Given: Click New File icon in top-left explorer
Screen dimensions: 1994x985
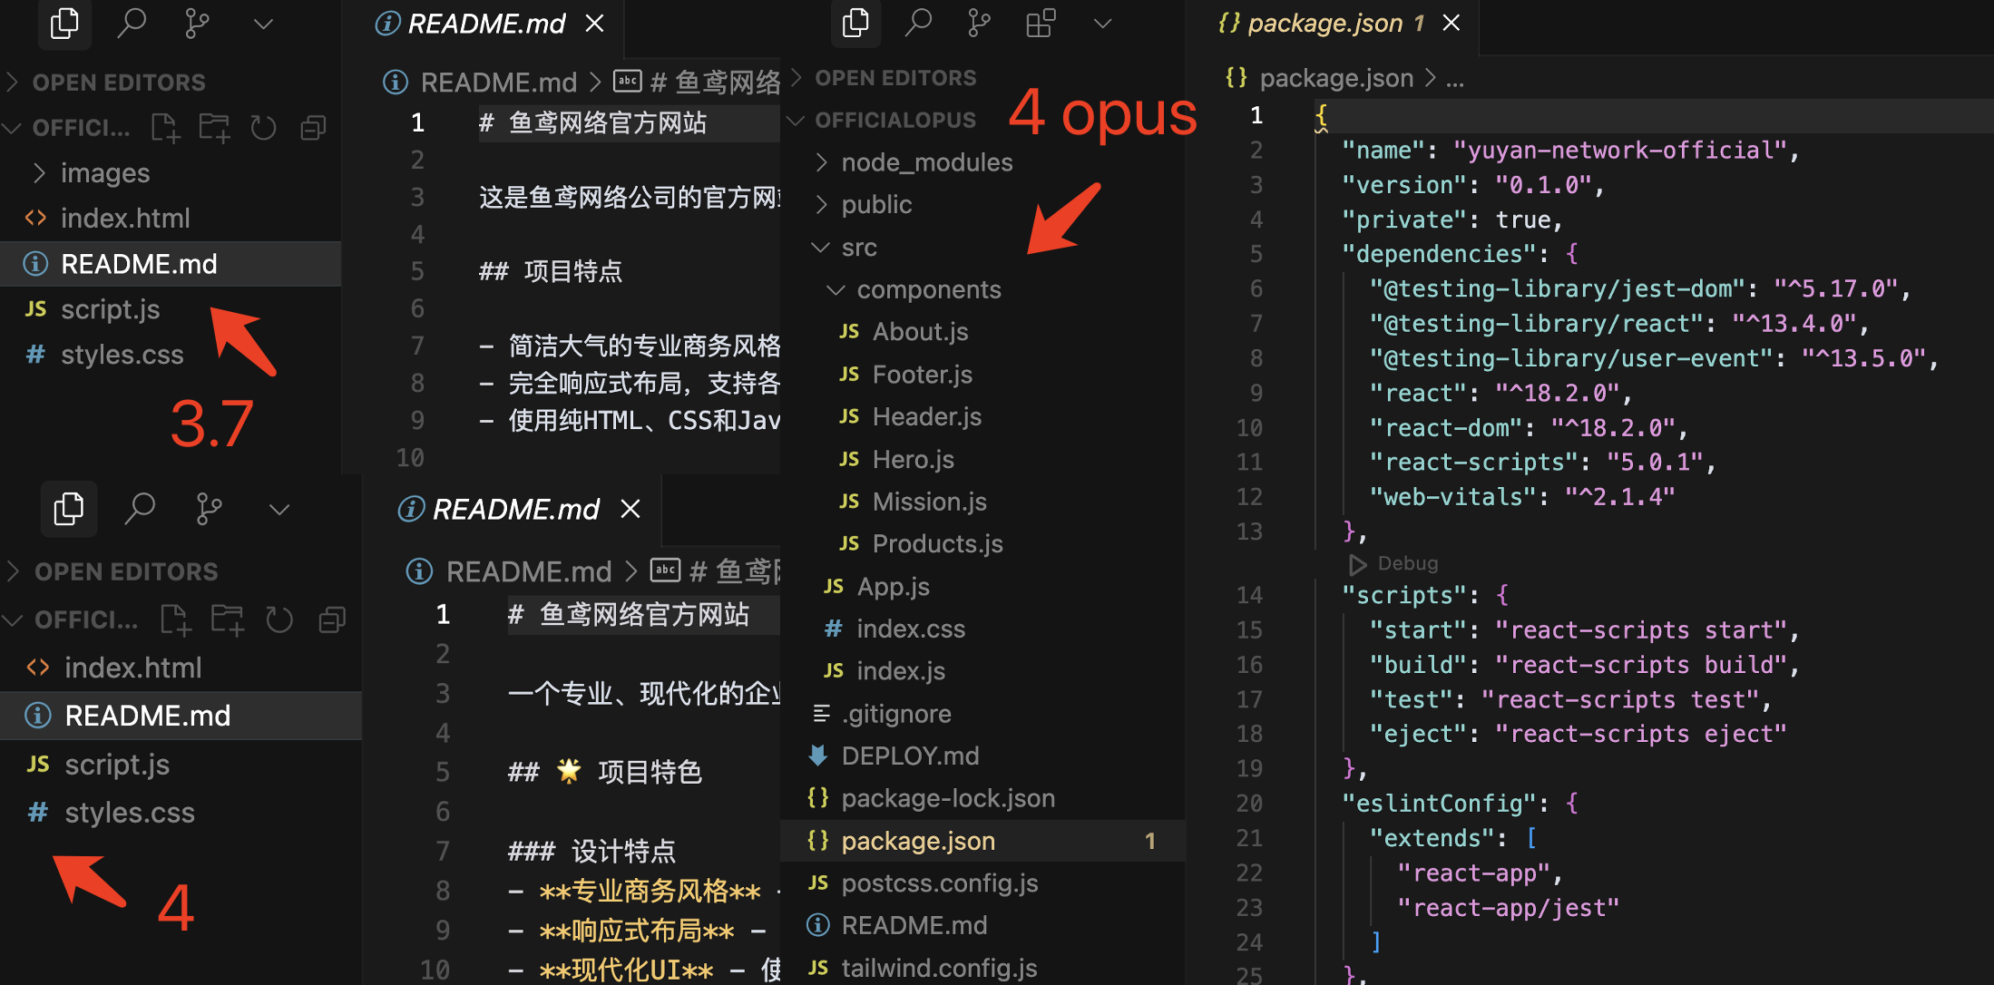Looking at the screenshot, I should [165, 128].
